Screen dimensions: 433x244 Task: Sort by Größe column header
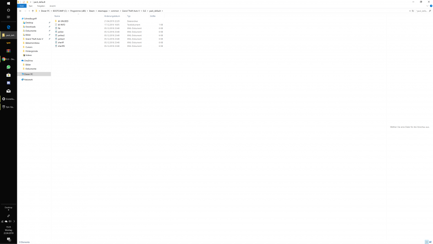[x=153, y=16]
